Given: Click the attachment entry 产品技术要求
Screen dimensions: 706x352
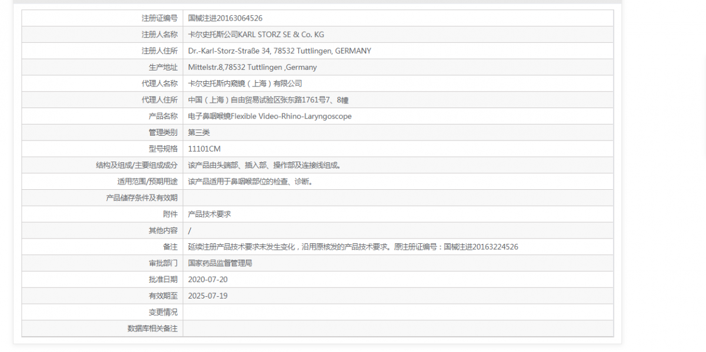Looking at the screenshot, I should [209, 214].
